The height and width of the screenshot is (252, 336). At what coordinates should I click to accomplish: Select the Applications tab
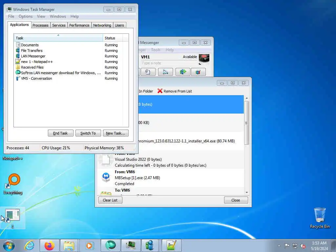pyautogui.click(x=19, y=25)
